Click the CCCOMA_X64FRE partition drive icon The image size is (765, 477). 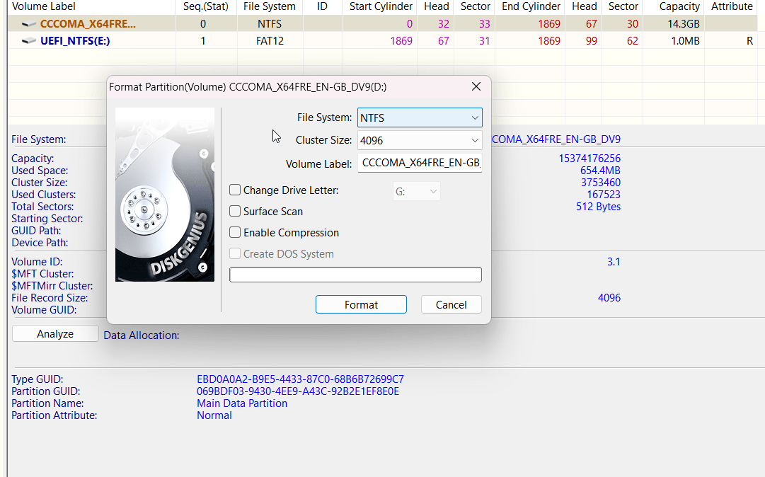click(29, 24)
